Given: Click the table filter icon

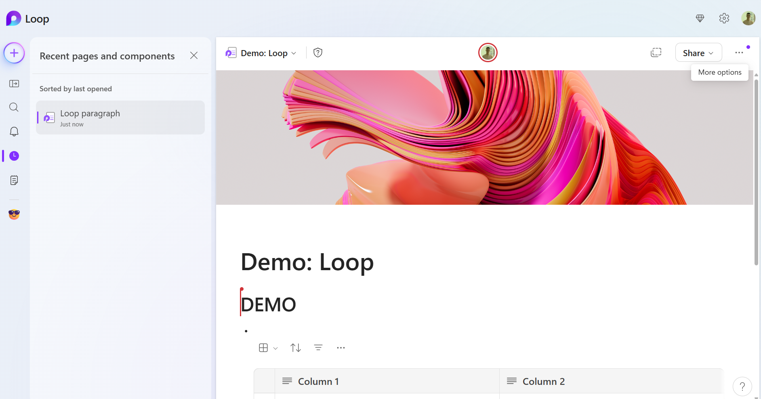Looking at the screenshot, I should point(318,348).
